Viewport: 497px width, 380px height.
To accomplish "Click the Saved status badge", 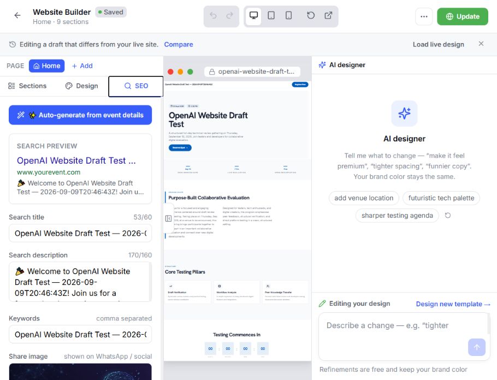I will coord(111,12).
